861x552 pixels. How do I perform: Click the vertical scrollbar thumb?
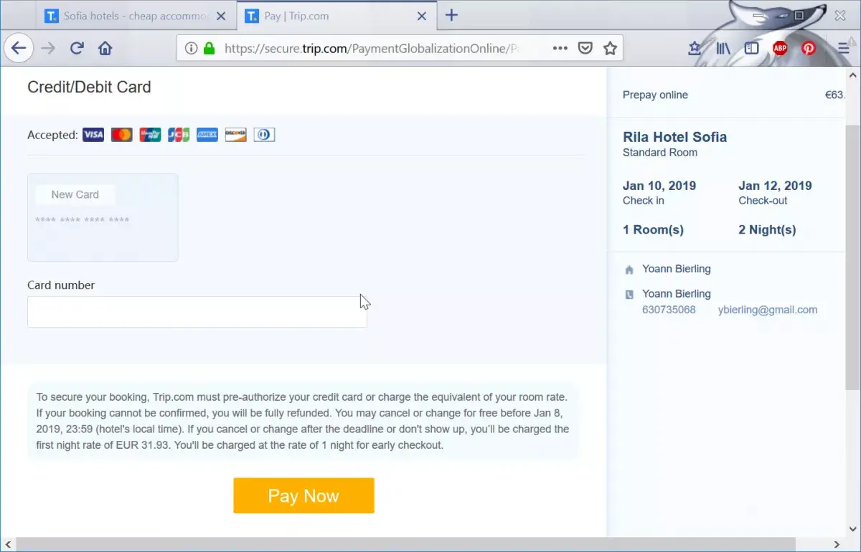[x=852, y=257]
